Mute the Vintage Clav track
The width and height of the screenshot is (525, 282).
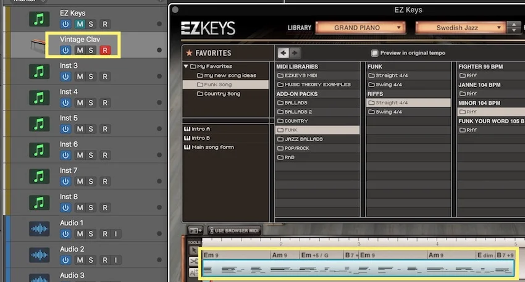(x=80, y=50)
